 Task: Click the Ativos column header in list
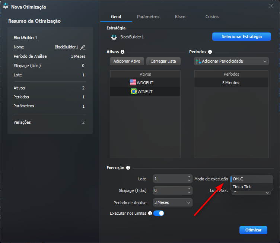point(145,74)
